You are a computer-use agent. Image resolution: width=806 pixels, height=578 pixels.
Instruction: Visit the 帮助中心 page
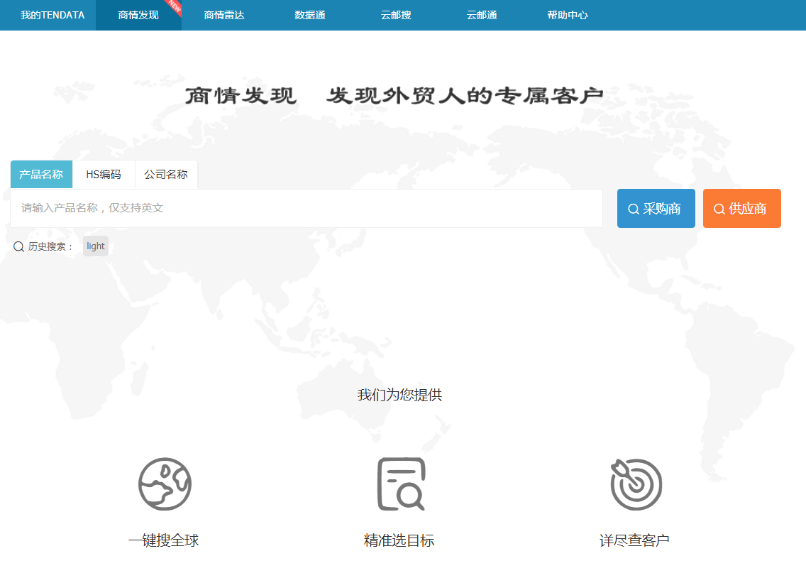[568, 14]
